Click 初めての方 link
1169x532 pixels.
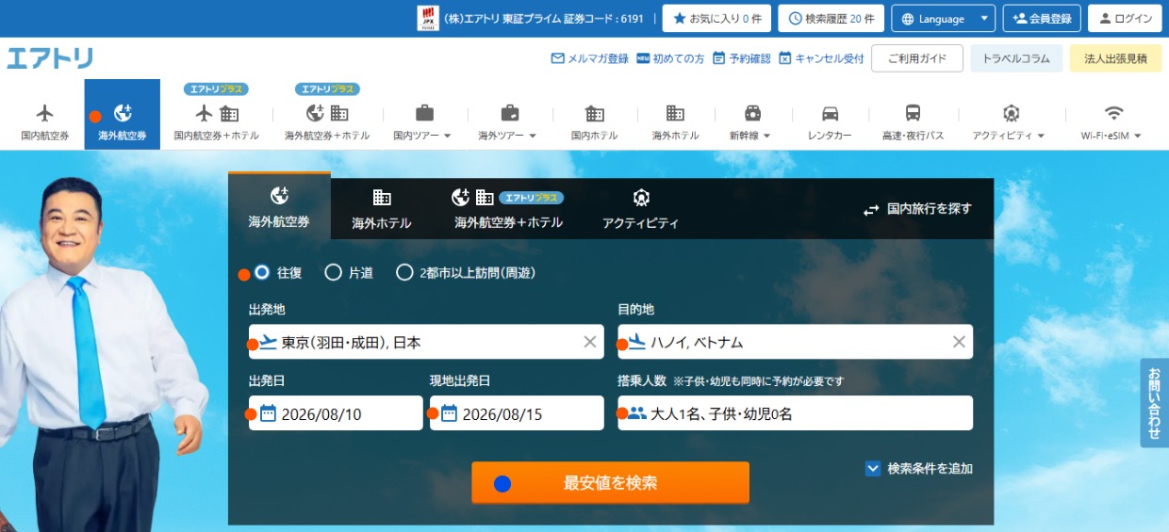click(x=670, y=58)
